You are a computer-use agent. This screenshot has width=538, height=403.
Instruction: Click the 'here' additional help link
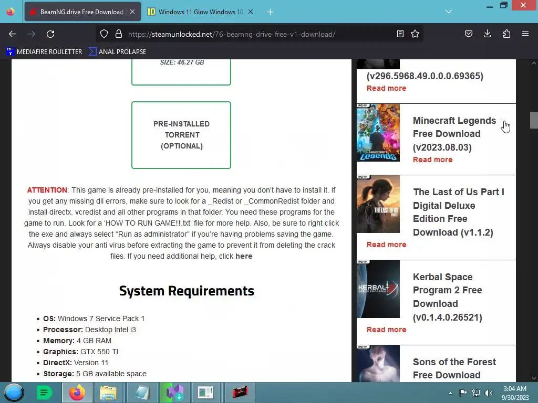[x=244, y=256]
